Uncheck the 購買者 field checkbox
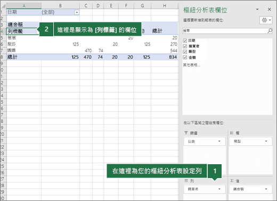 click(185, 46)
